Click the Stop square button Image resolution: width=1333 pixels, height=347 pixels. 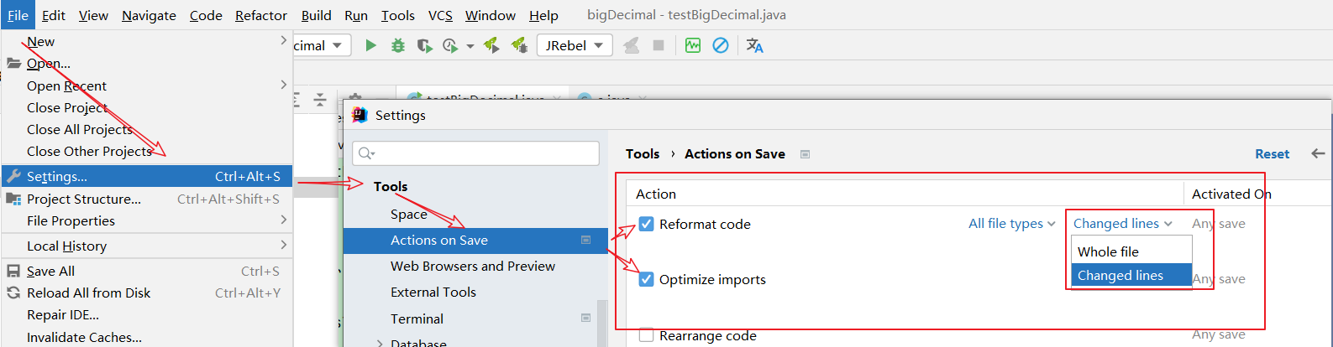coord(659,45)
